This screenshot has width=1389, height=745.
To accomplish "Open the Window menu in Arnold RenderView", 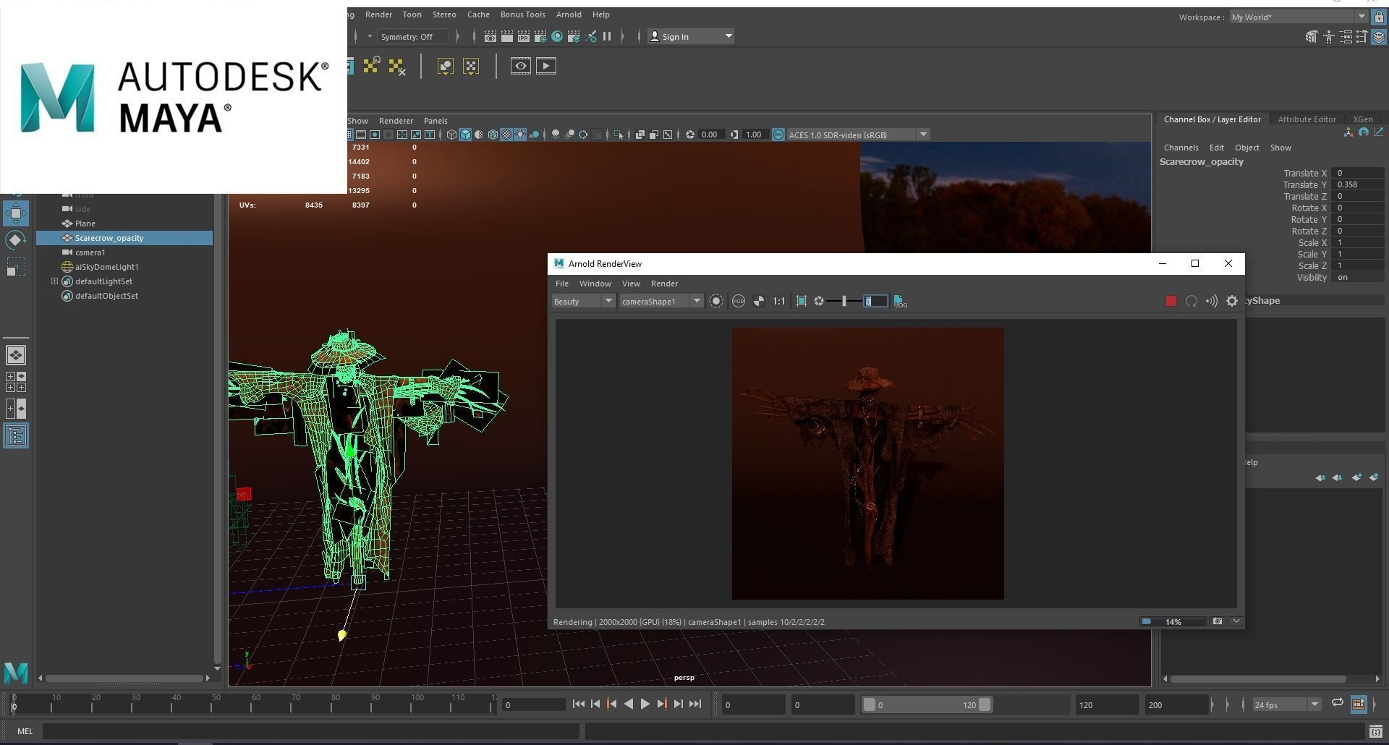I will click(595, 284).
